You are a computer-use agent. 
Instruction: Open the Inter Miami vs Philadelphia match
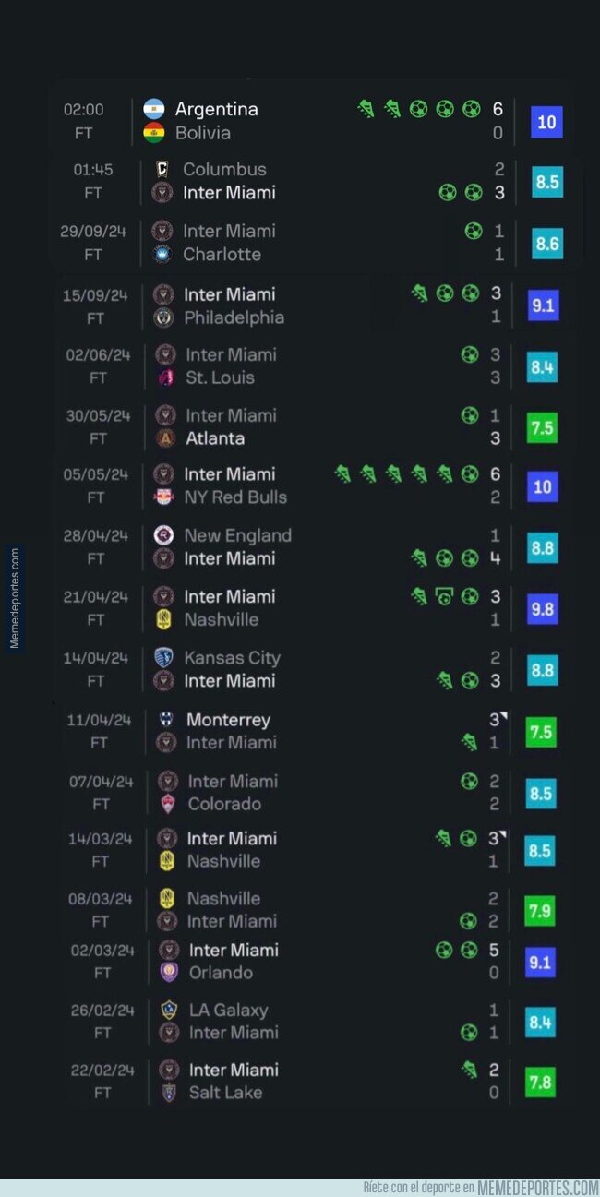coord(312,305)
